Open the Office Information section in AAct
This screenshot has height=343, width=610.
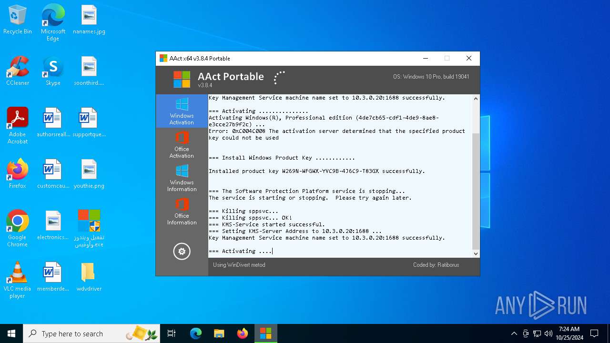[182, 211]
